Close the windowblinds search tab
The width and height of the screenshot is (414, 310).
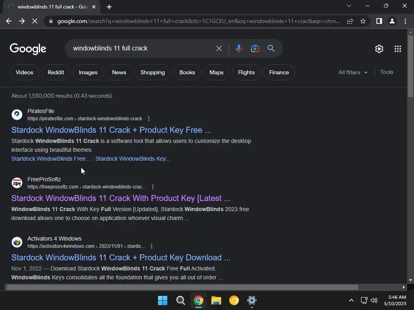point(94,7)
